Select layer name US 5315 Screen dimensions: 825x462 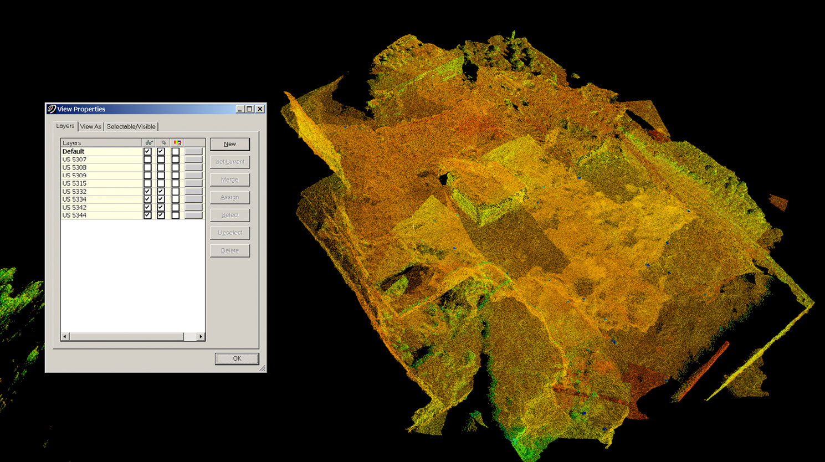(74, 183)
